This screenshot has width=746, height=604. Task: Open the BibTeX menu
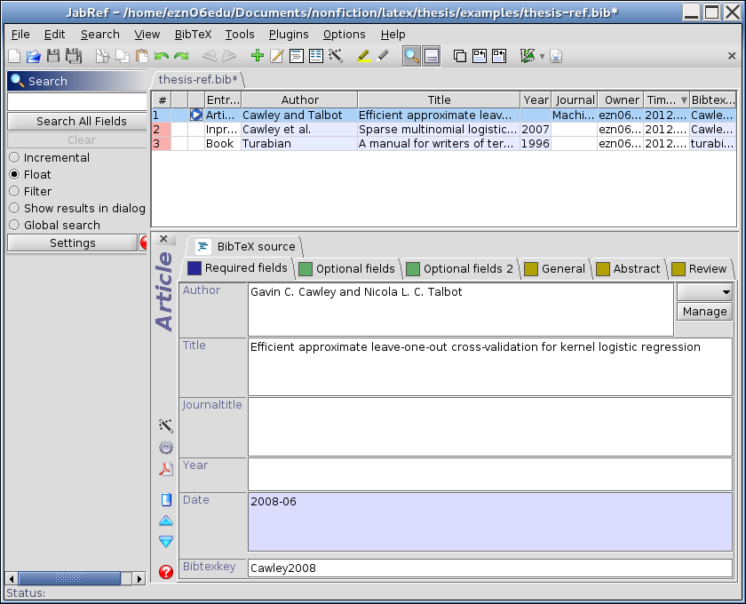click(193, 34)
